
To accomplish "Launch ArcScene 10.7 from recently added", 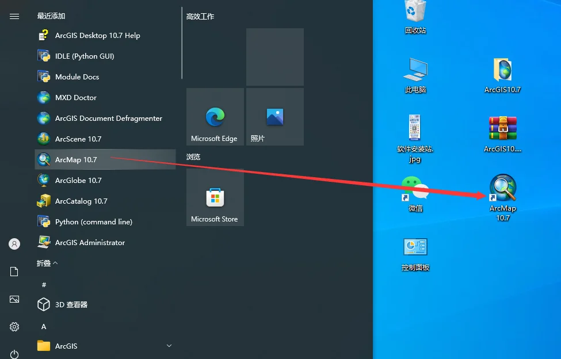I will (x=105, y=139).
